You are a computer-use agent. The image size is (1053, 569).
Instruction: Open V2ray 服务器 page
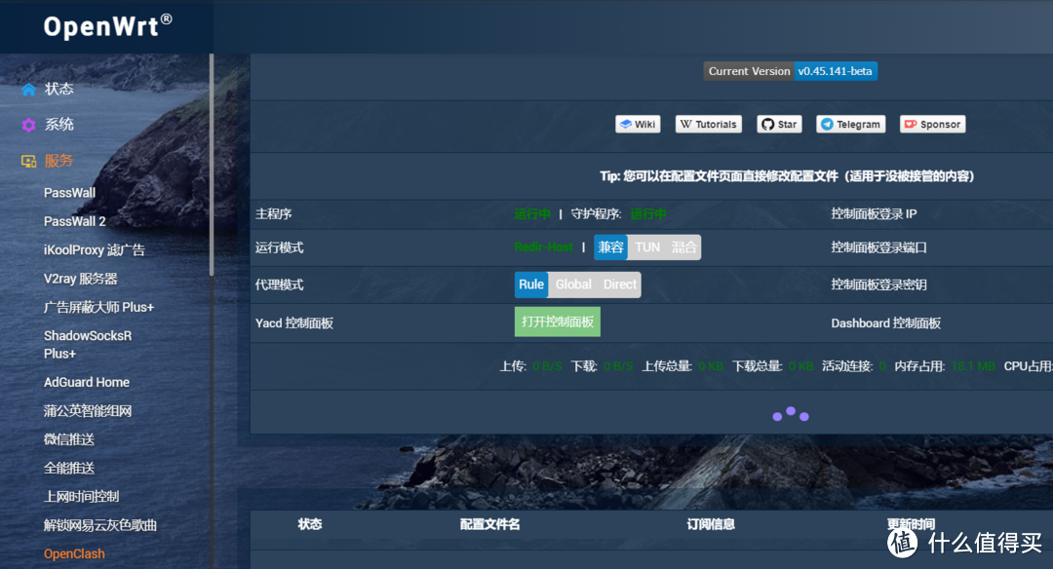click(81, 279)
